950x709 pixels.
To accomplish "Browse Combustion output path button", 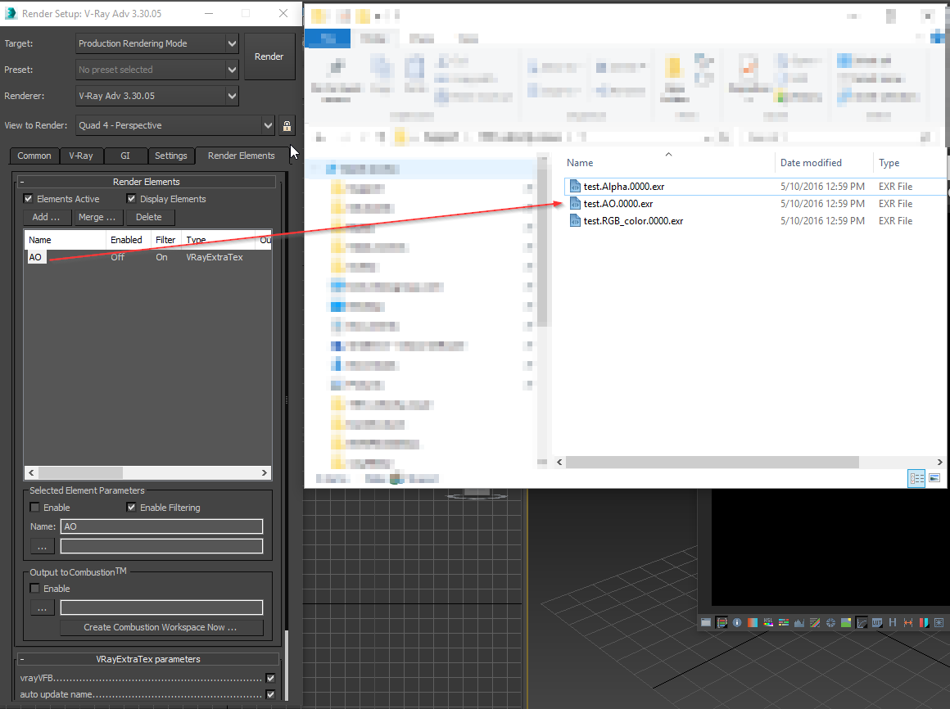I will coord(43,607).
